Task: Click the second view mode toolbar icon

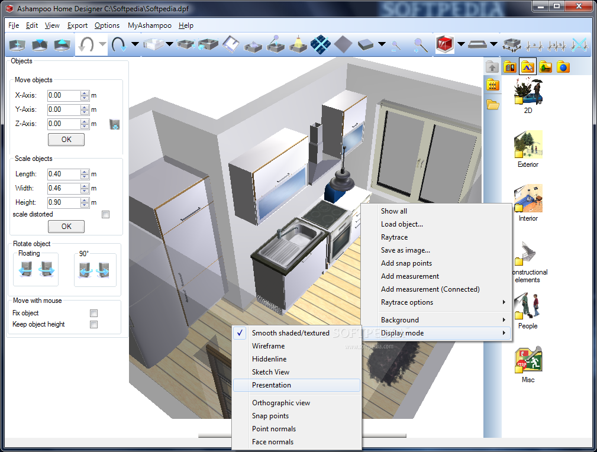Action: [x=40, y=45]
